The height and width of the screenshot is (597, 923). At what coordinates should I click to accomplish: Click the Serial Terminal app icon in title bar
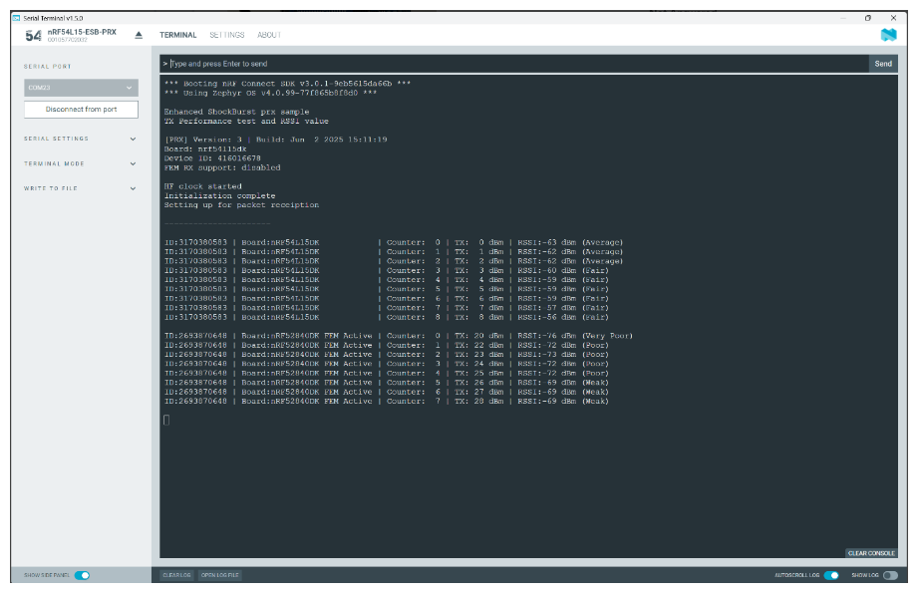click(x=16, y=18)
